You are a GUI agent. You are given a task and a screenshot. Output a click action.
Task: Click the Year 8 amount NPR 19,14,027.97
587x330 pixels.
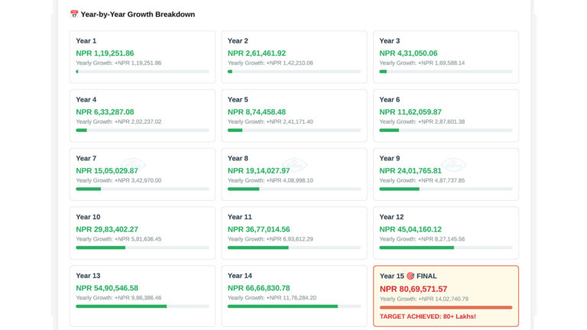coord(258,171)
